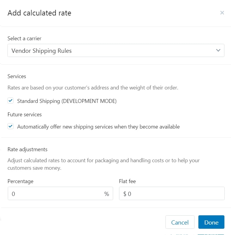Screen dimensions: 231x235
Task: Click the rates based on customer's address description
Action: (93, 88)
